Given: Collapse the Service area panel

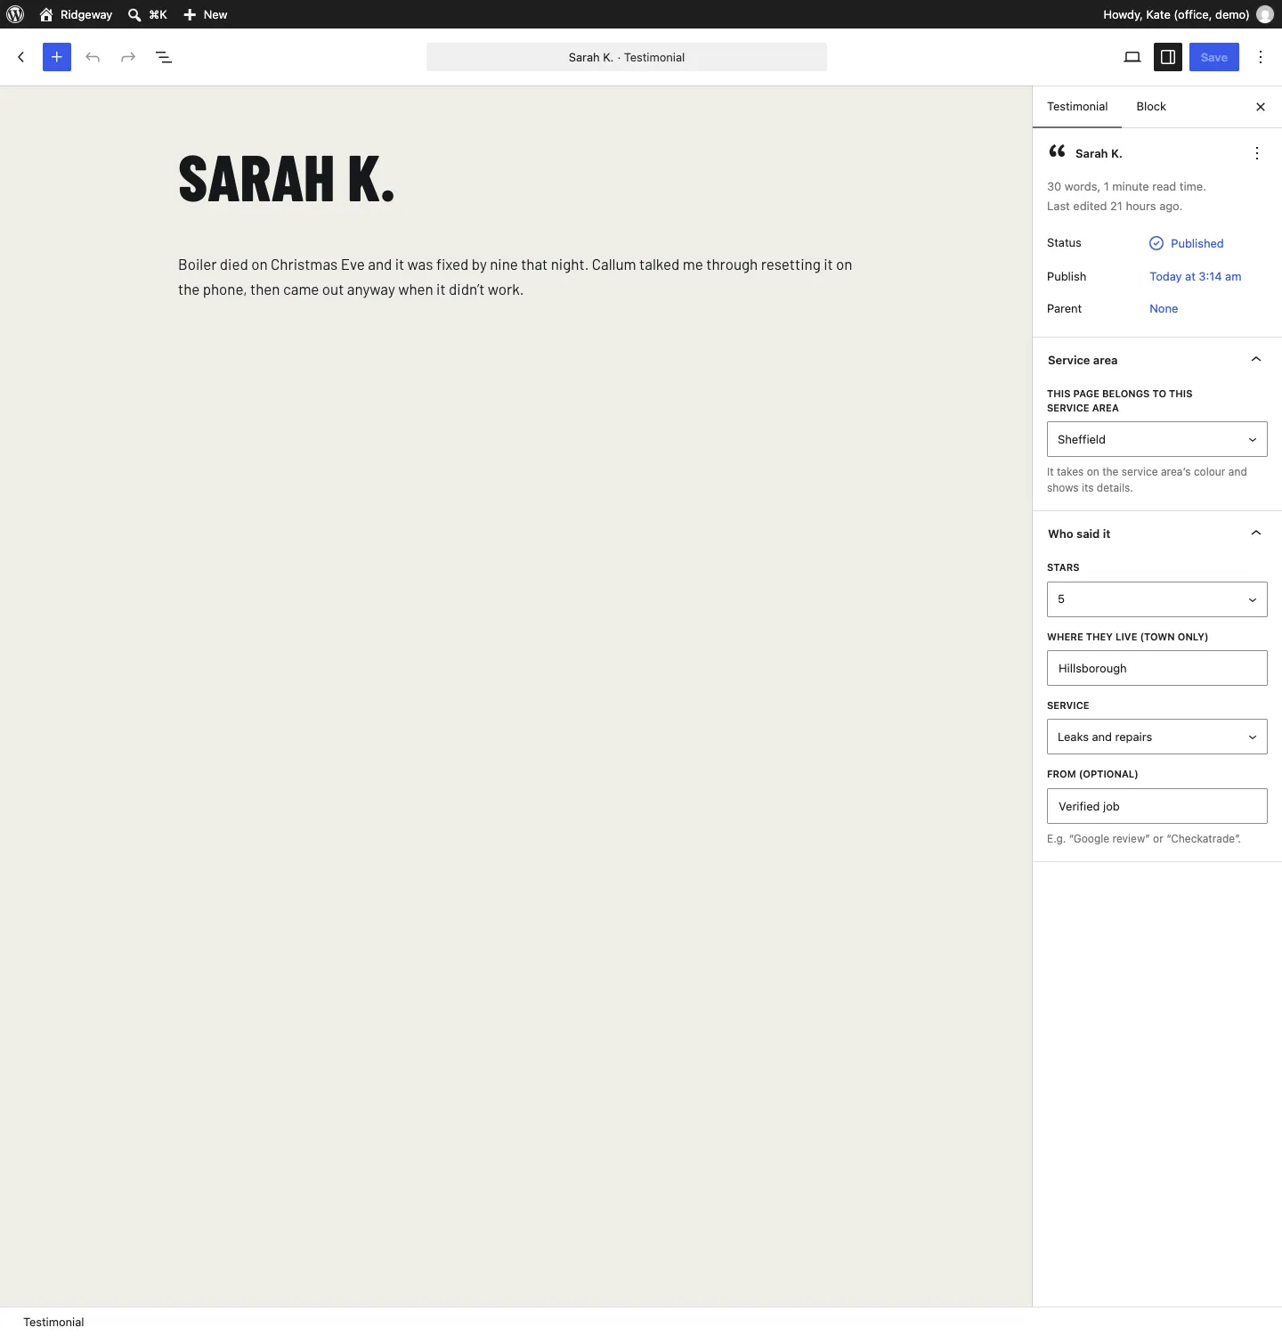Looking at the screenshot, I should (x=1157, y=360).
